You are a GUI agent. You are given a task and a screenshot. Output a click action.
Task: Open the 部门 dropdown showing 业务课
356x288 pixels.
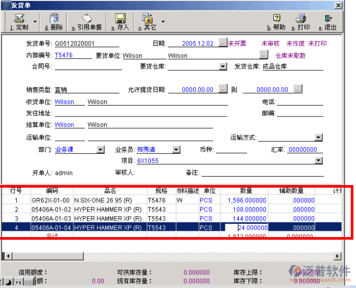pyautogui.click(x=100, y=150)
